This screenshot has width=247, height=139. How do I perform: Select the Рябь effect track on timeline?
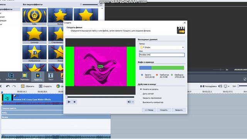coord(32,113)
